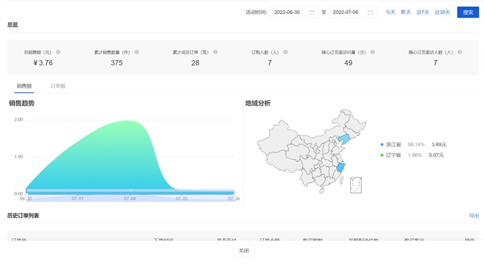The width and height of the screenshot is (484, 267).
Task: Click info icon beside 累计销售数量
Action: coord(137,52)
